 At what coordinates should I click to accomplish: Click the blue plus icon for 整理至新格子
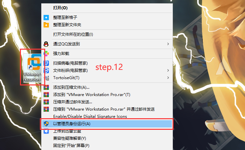pos(46,18)
